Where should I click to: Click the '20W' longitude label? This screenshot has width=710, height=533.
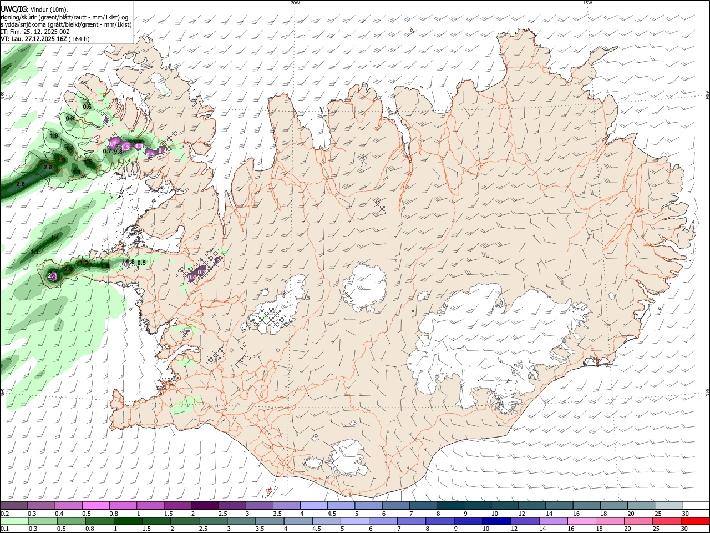pos(296,3)
